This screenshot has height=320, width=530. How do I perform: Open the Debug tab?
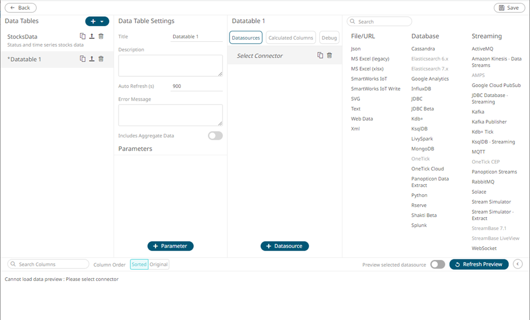point(329,38)
